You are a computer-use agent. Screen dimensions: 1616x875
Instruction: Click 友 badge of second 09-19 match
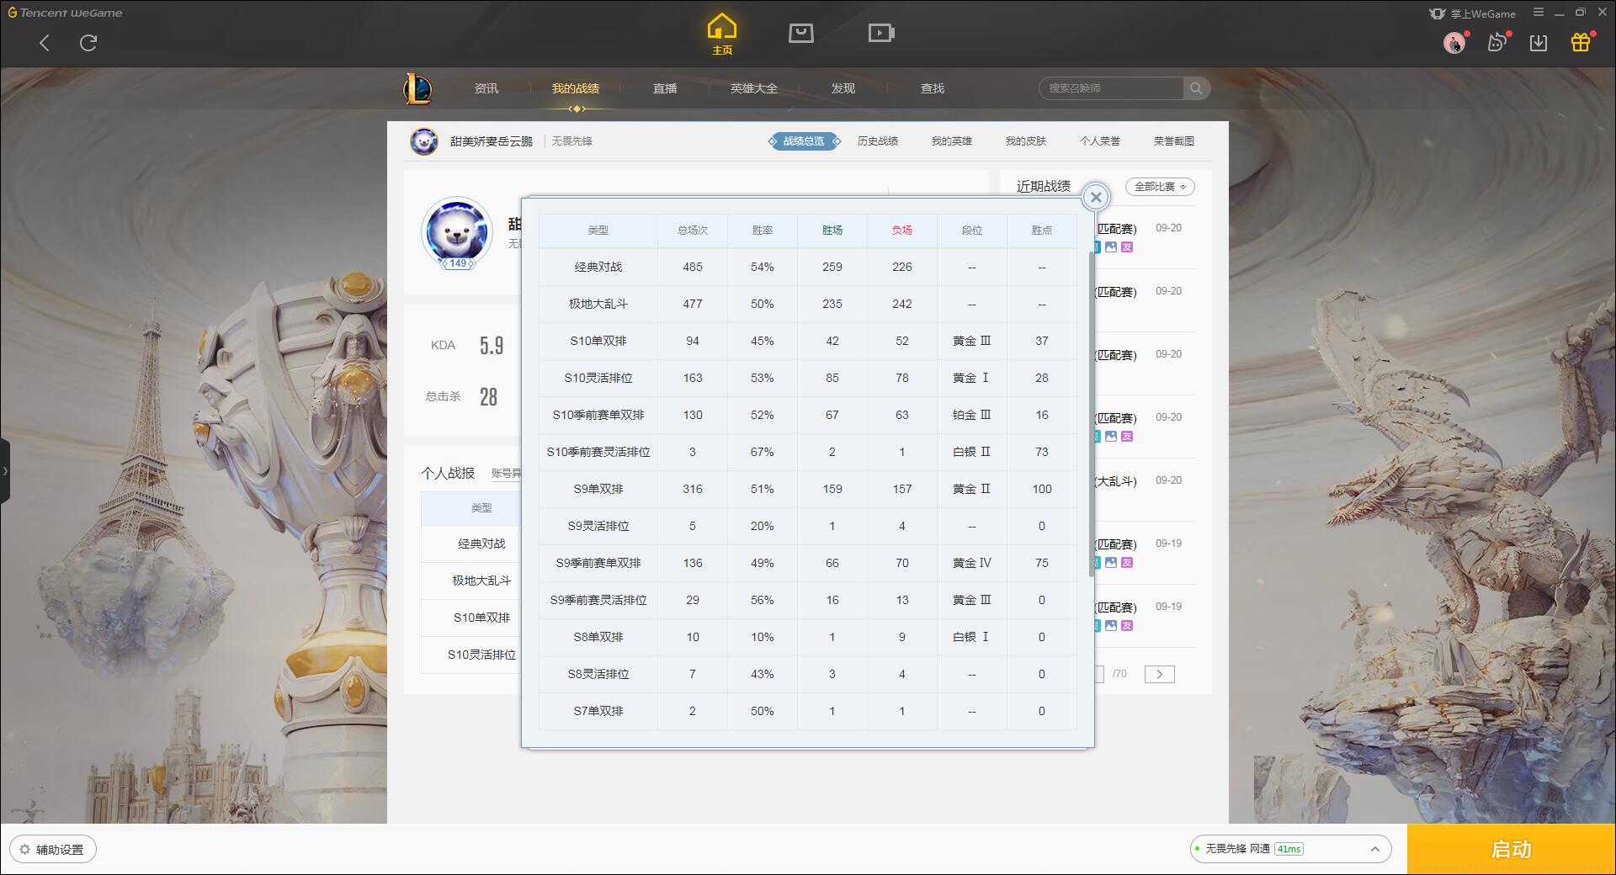coord(1127,626)
